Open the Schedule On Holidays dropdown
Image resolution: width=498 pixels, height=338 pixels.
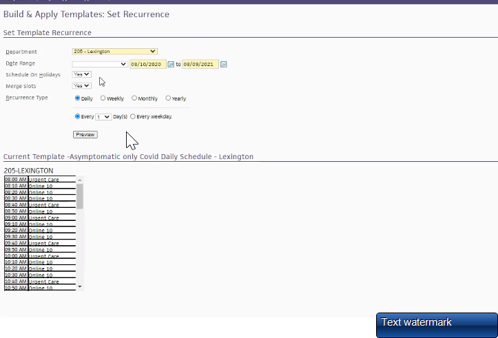click(81, 74)
